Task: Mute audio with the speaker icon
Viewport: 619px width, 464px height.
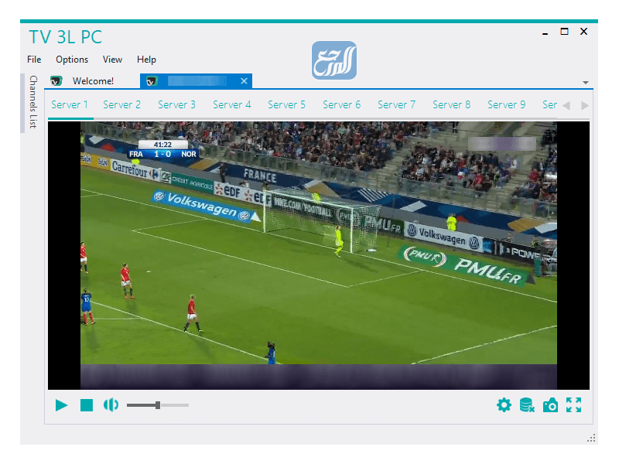Action: (111, 404)
